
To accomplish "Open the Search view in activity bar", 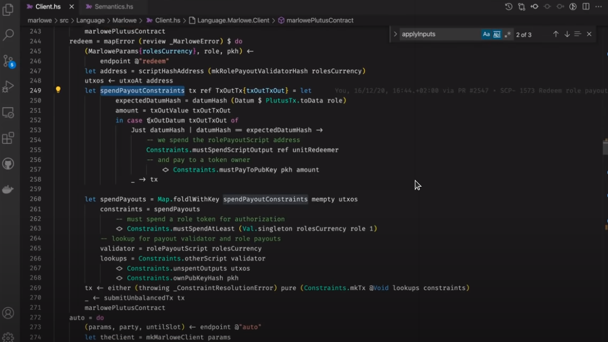I will point(8,35).
